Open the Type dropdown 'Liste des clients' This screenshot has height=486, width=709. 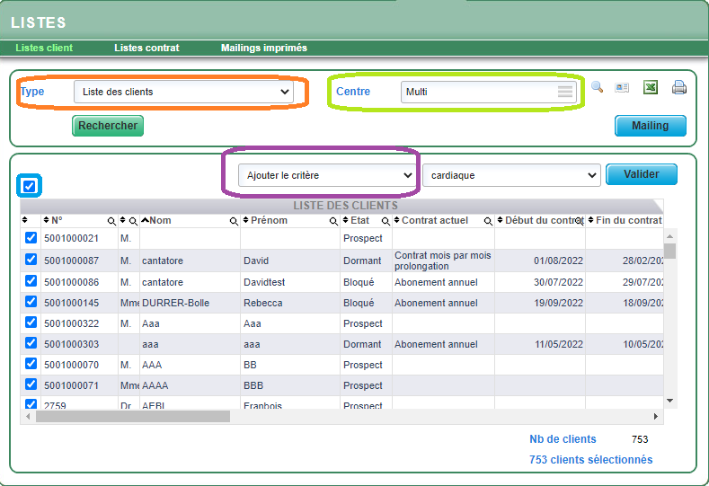click(x=183, y=92)
